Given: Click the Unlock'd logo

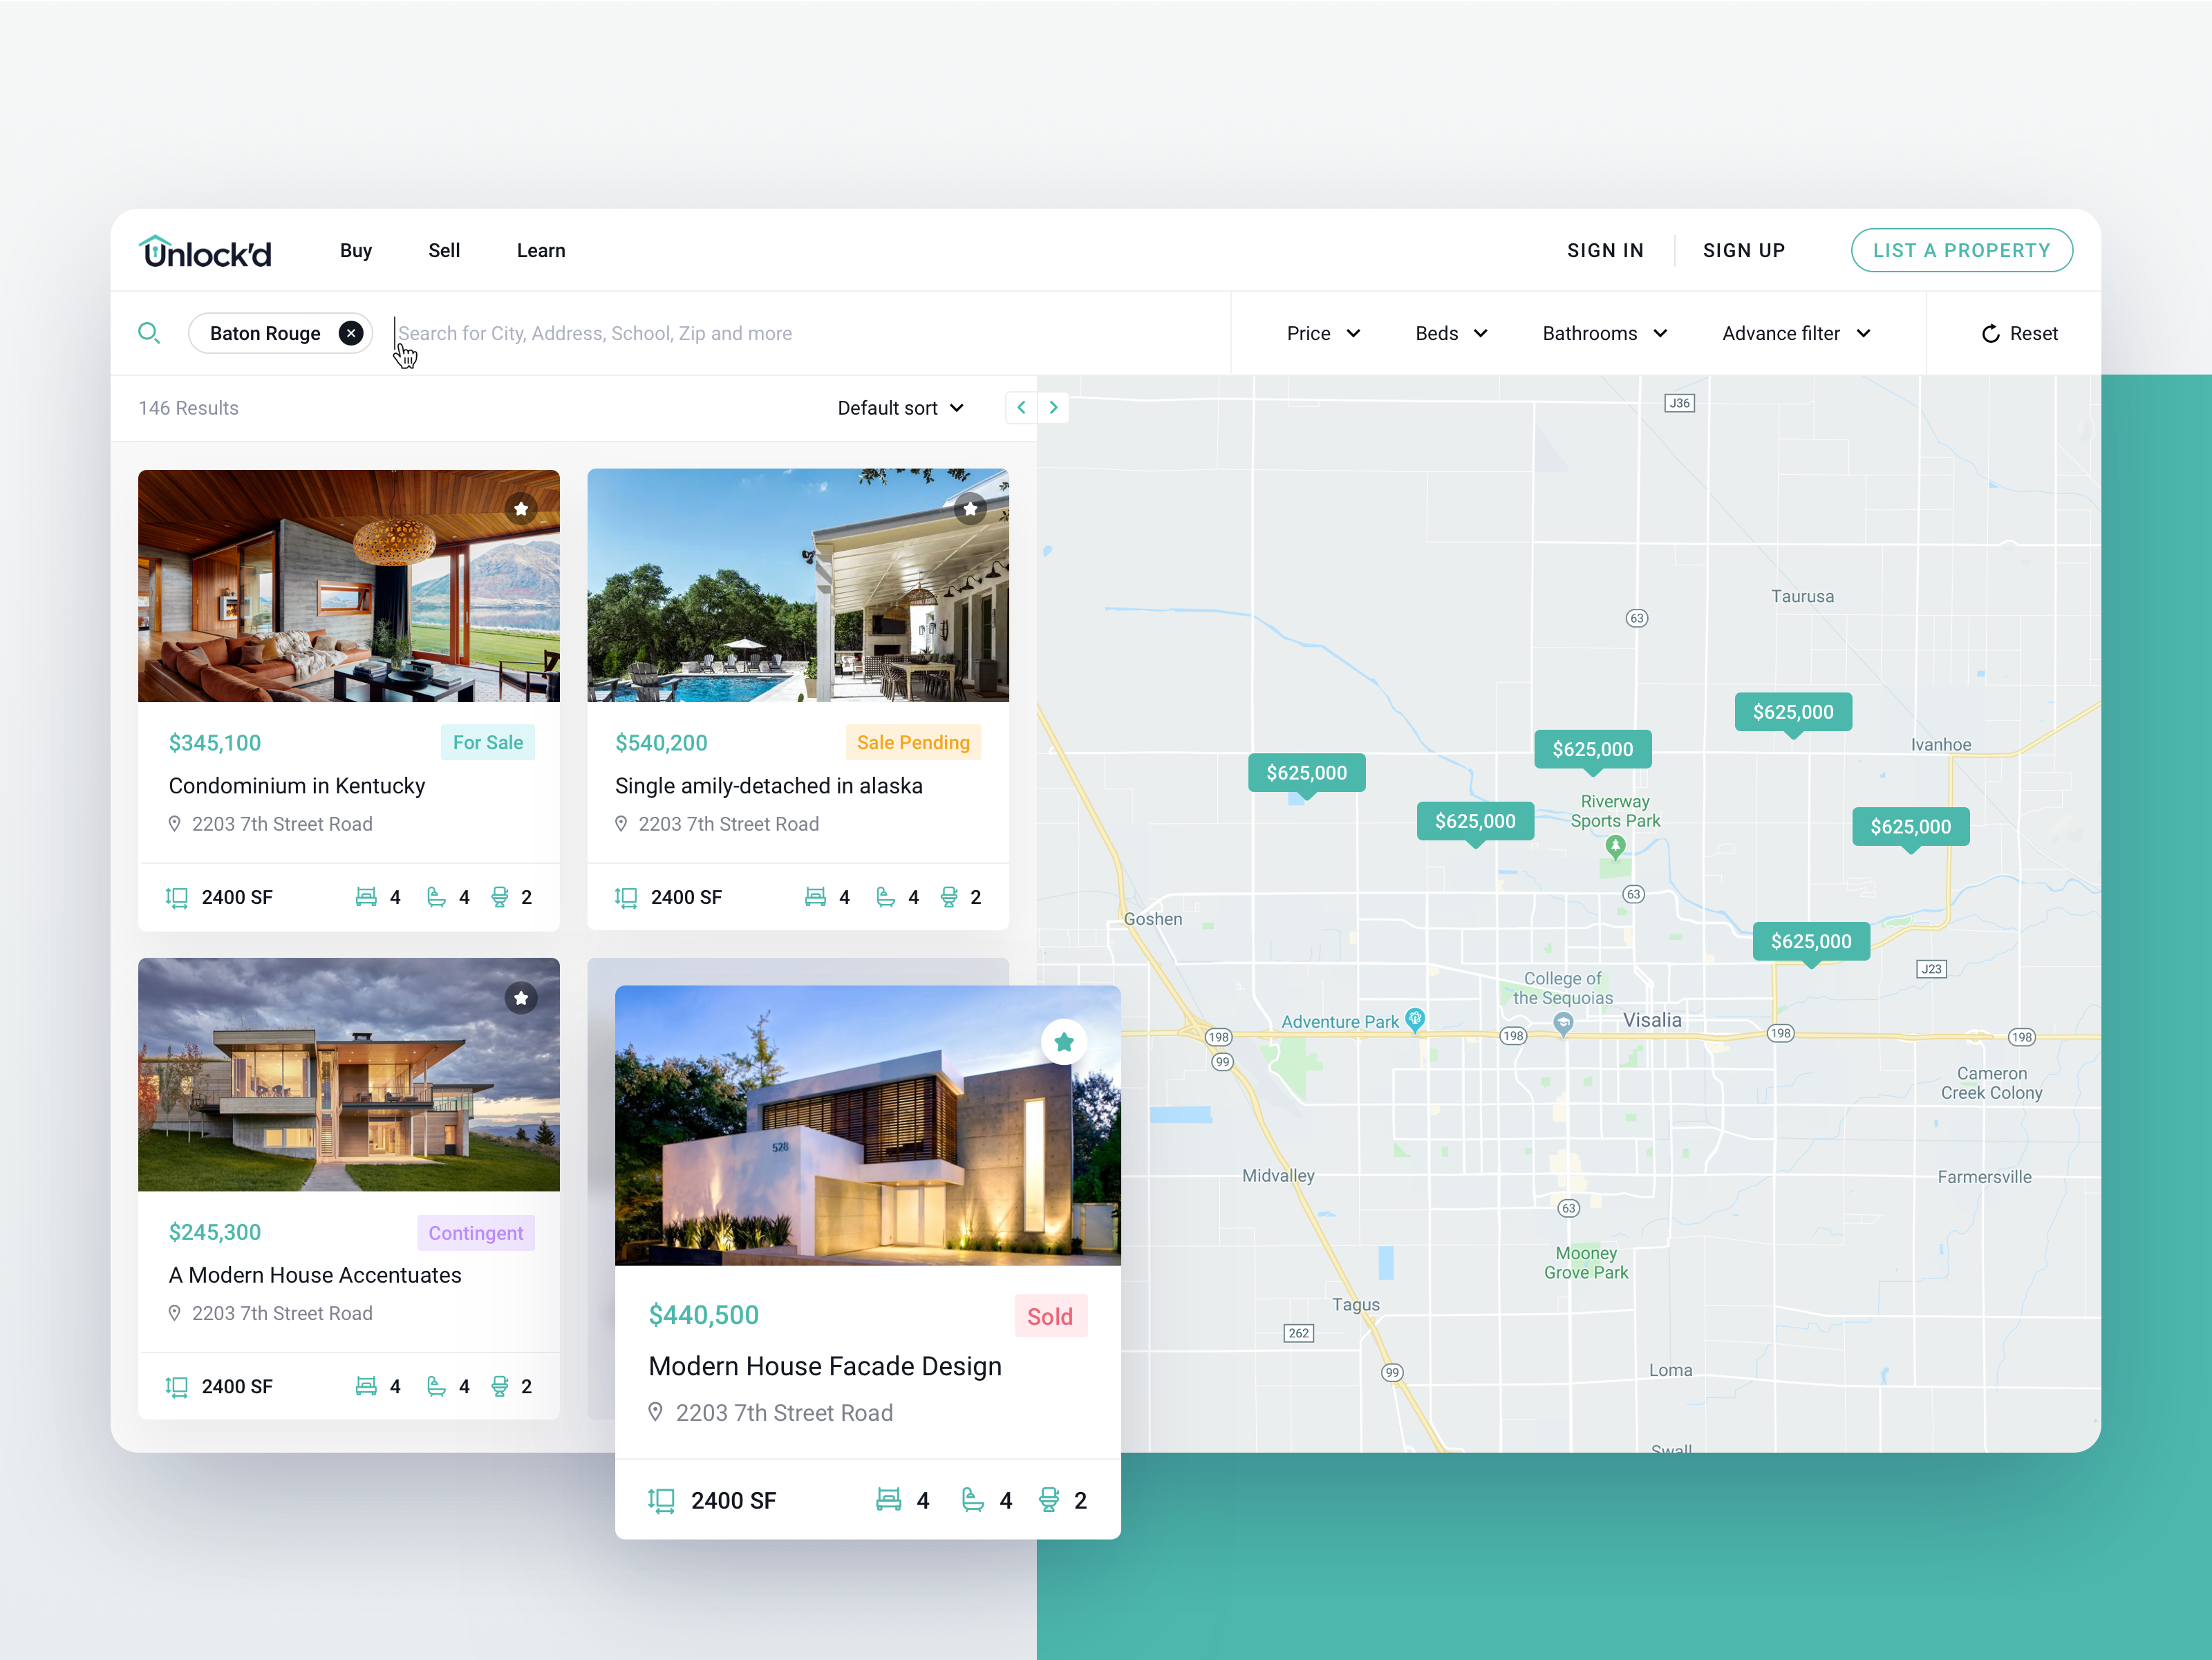Looking at the screenshot, I should point(206,251).
